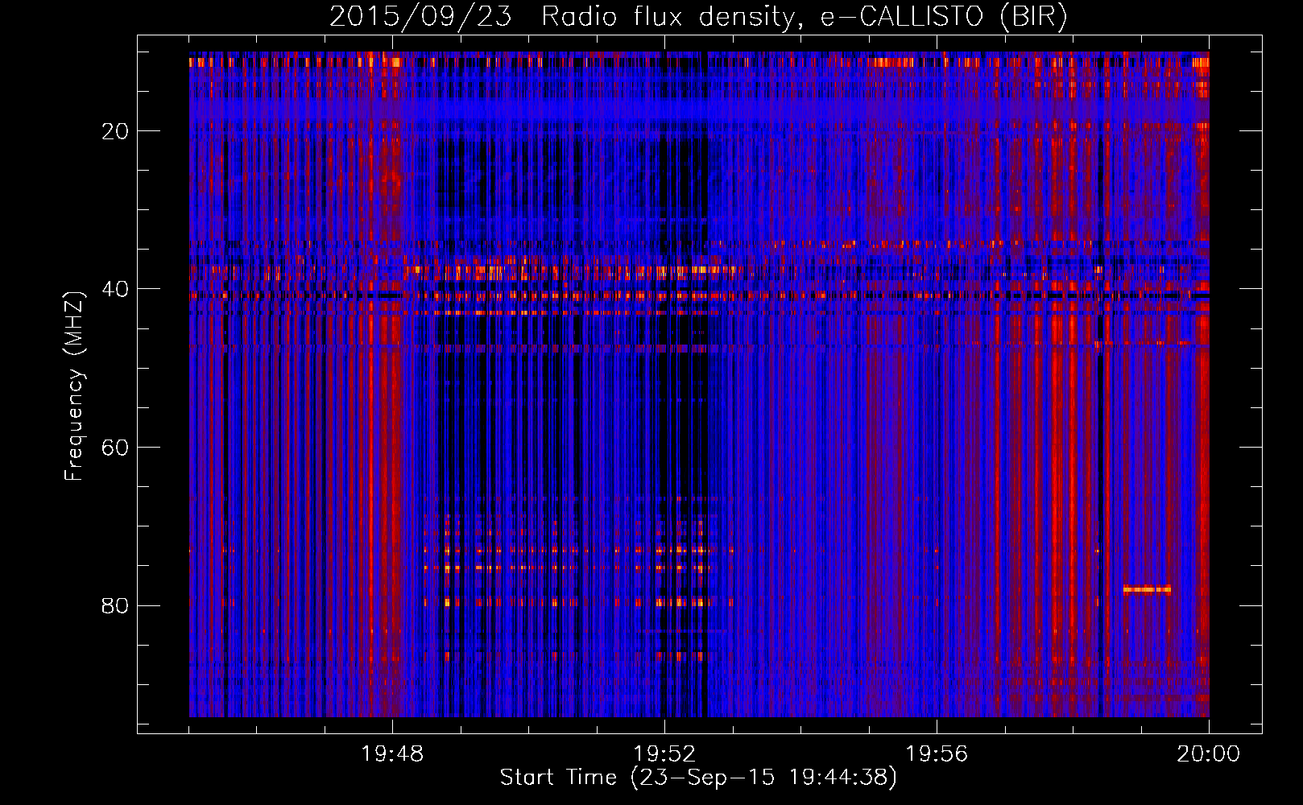Click the '60' frequency tick label
The height and width of the screenshot is (805, 1303).
pyautogui.click(x=115, y=448)
